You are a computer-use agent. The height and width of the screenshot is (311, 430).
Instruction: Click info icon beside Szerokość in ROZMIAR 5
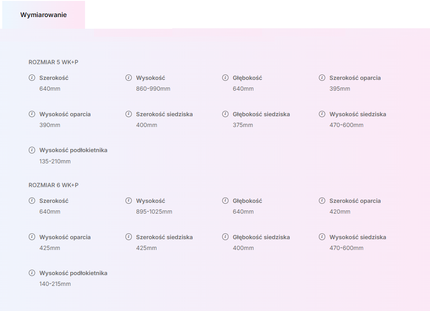coord(32,78)
